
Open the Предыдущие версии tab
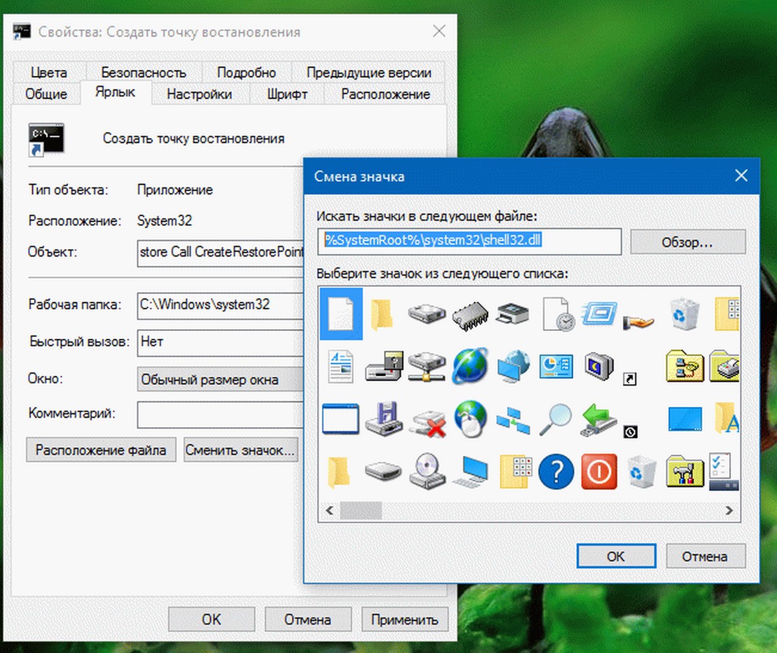click(x=368, y=73)
